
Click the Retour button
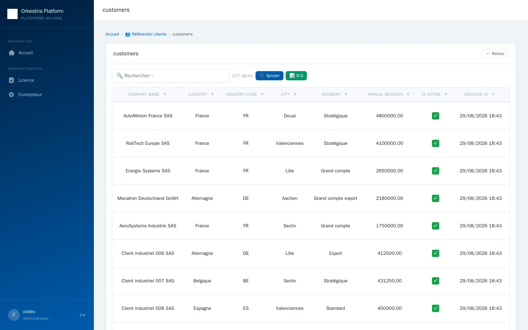click(495, 54)
